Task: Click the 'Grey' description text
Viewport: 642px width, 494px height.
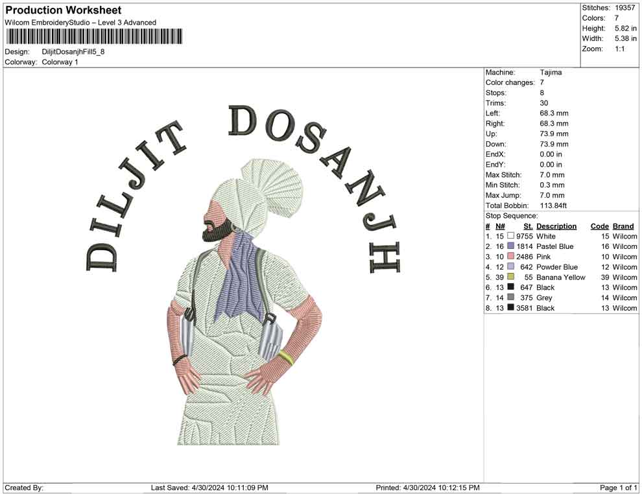Action: tap(544, 298)
